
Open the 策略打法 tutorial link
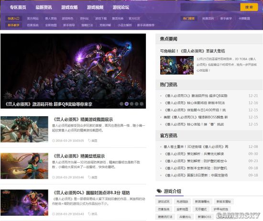coord(87,25)
